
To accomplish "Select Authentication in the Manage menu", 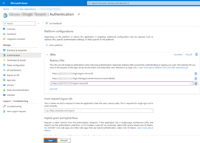I will (14, 55).
